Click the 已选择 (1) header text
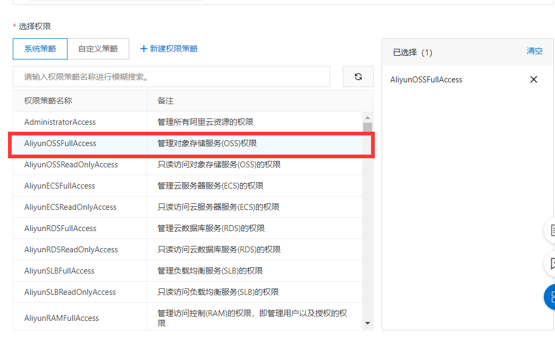555x349 pixels. [413, 53]
